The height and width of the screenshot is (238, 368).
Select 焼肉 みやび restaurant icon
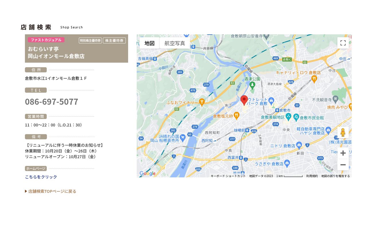tap(350, 107)
